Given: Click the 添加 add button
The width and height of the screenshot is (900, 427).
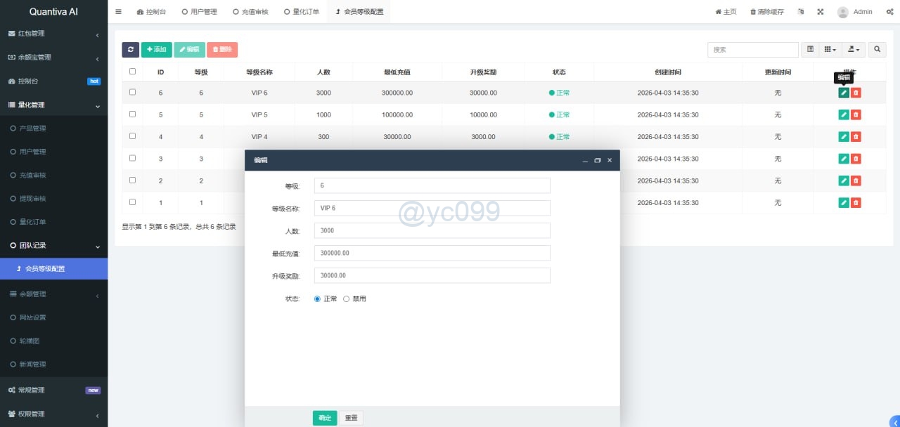Looking at the screenshot, I should pyautogui.click(x=156, y=50).
